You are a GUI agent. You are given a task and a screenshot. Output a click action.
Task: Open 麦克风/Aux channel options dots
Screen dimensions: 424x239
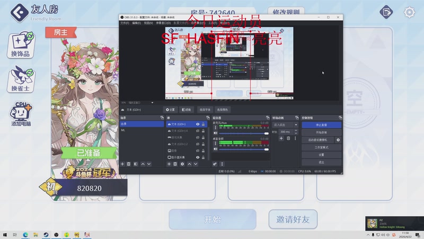(216, 127)
